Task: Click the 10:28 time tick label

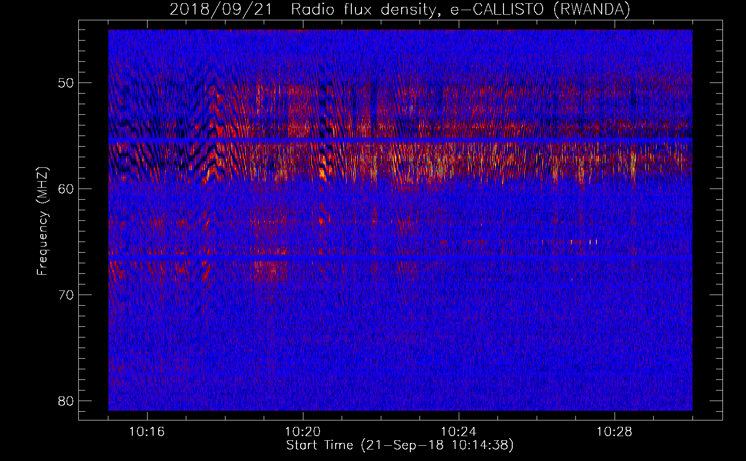Action: (615, 432)
